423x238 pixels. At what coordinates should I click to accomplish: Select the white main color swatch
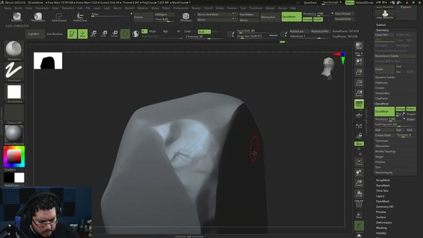pos(19,178)
